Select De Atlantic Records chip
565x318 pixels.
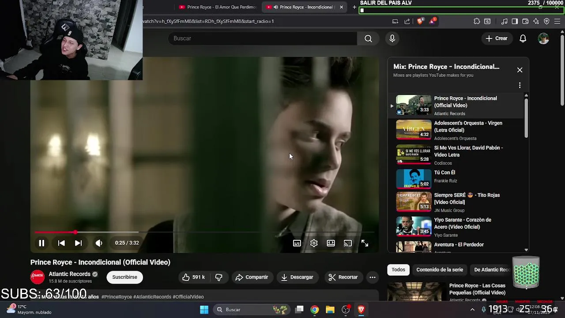492,269
